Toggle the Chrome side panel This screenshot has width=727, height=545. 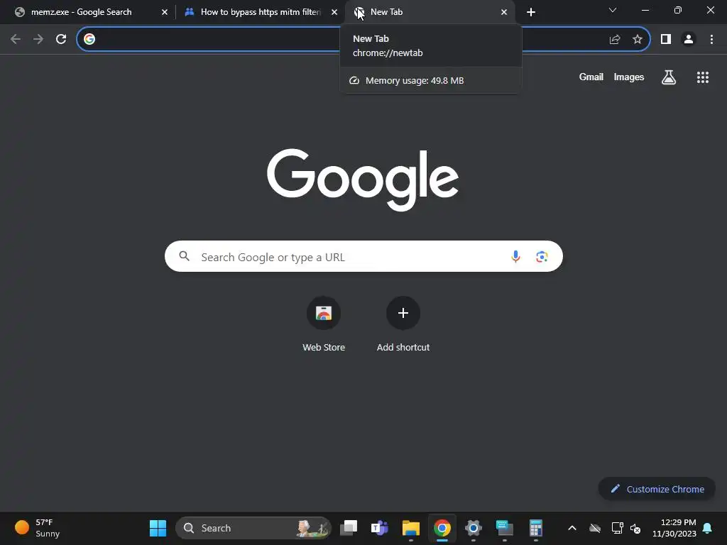pos(666,40)
